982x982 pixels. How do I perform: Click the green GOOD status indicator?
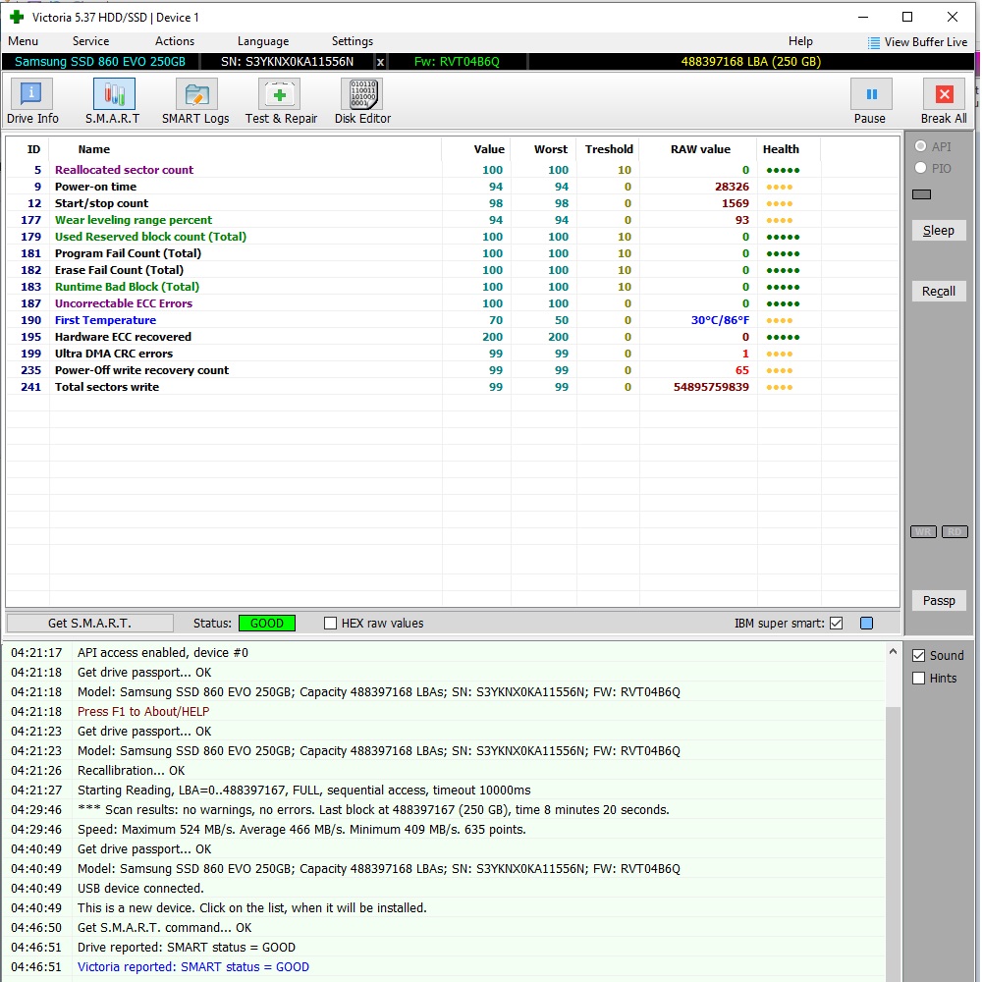tap(267, 624)
